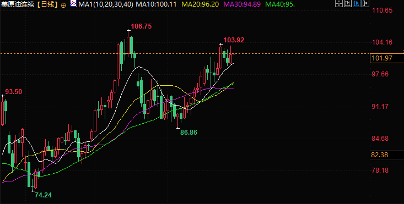The width and height of the screenshot is (404, 204).
Task: Click the 106.75 high price label
Action: coord(141,26)
